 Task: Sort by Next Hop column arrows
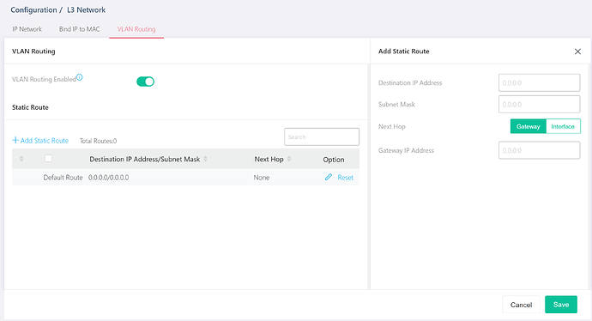[289, 159]
